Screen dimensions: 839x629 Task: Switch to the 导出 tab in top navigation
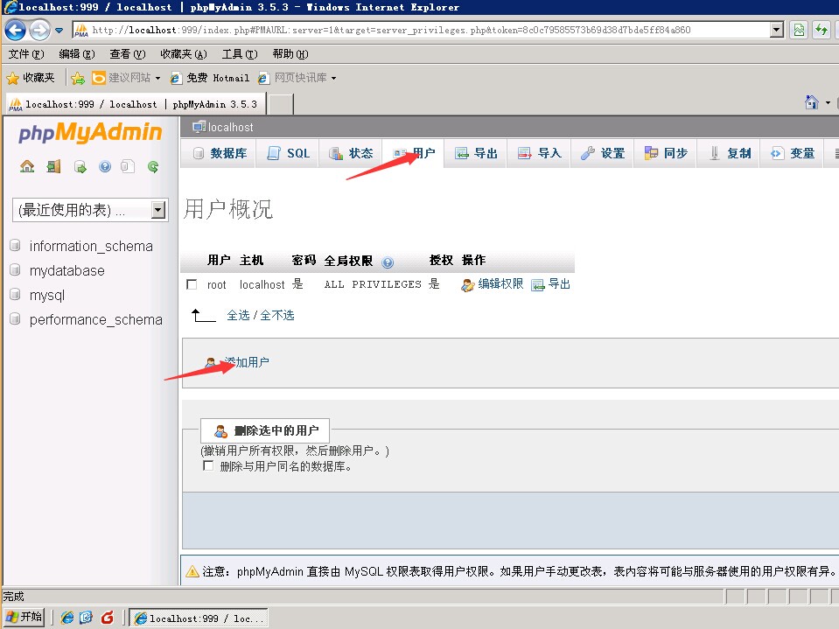click(476, 153)
